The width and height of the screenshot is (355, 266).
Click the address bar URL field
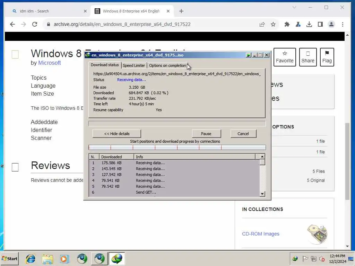click(122, 24)
